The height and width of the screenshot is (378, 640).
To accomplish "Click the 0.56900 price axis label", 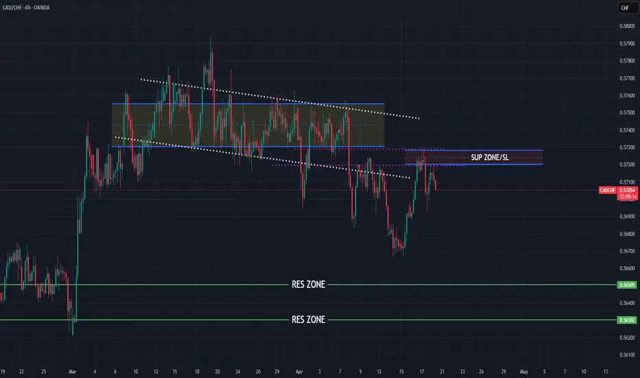I will pyautogui.click(x=627, y=216).
